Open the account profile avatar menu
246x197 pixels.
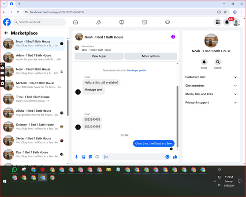[x=236, y=22]
